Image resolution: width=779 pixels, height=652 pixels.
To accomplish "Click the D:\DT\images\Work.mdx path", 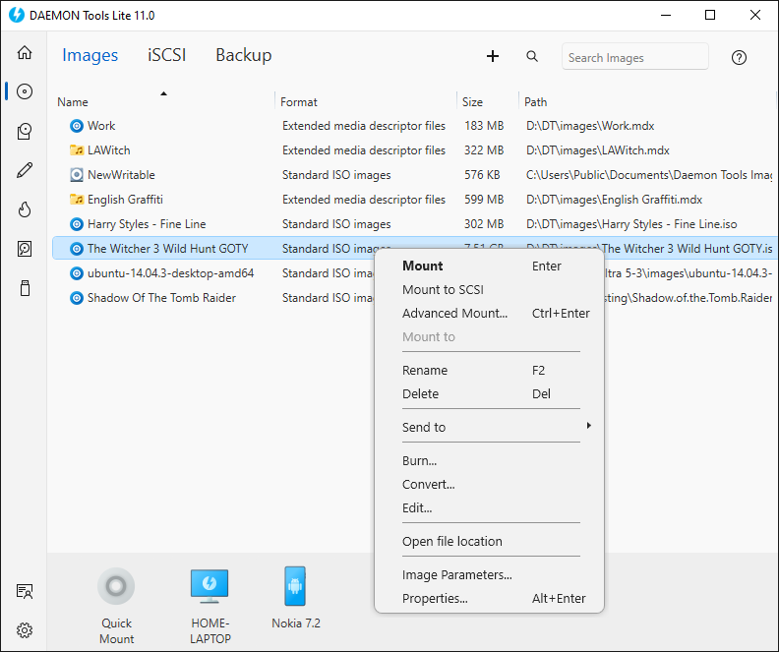I will coord(590,126).
